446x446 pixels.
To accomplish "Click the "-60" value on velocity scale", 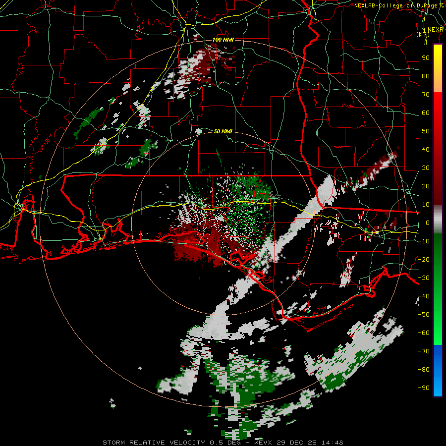I will 424,333.
